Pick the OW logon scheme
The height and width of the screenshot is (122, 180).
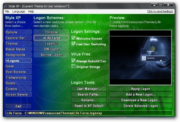(51, 49)
